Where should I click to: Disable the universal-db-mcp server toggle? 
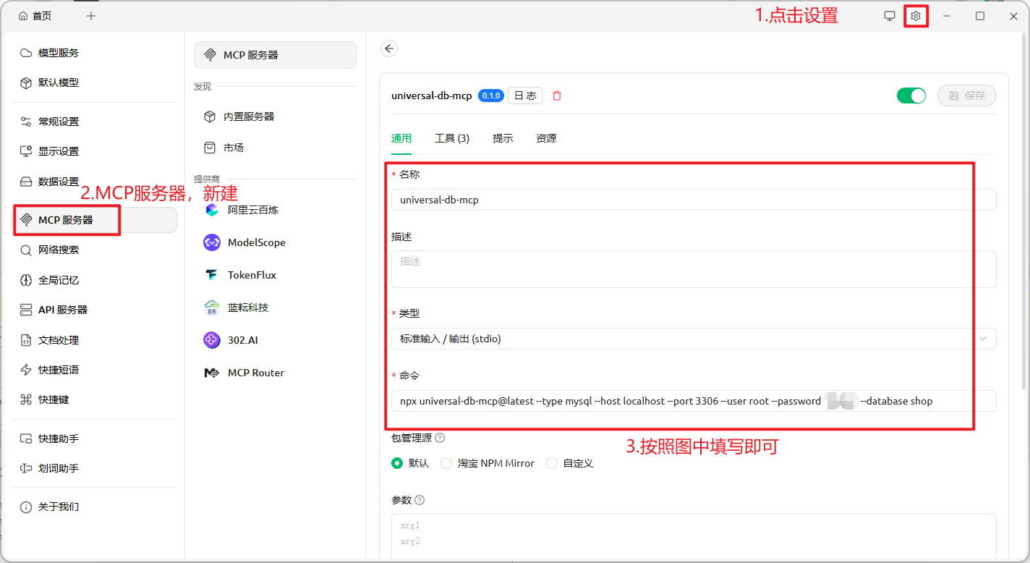tap(911, 95)
